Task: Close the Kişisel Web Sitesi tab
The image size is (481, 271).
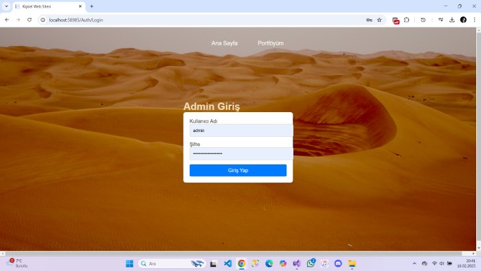Action: point(80,6)
